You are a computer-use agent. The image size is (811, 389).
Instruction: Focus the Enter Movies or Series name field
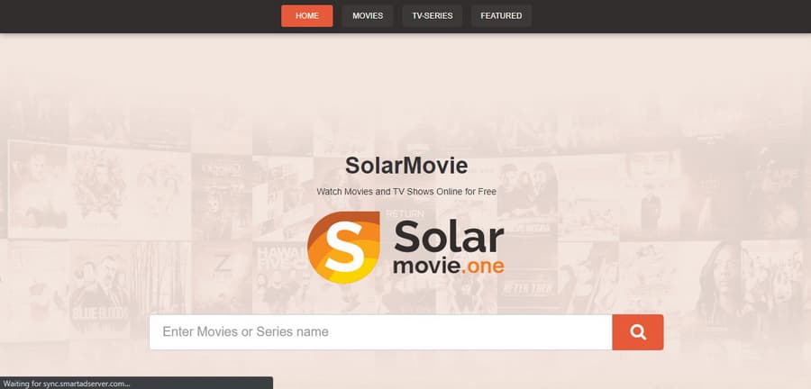pyautogui.click(x=380, y=332)
